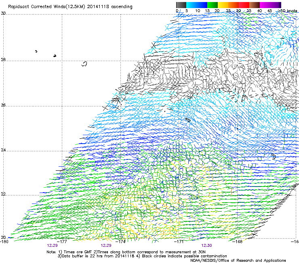This screenshot has height=263, width=299.
Task: Select the brown 35-40 knots legend segment
Action: tap(255, 5)
